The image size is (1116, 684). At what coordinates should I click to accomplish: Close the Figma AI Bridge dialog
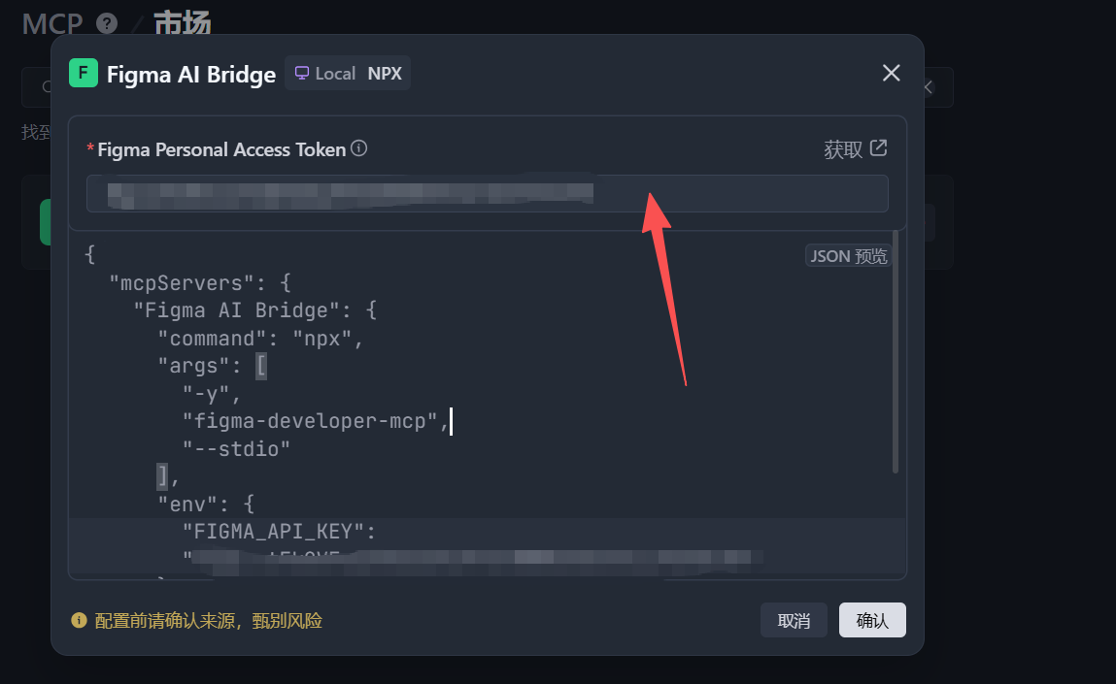[891, 73]
